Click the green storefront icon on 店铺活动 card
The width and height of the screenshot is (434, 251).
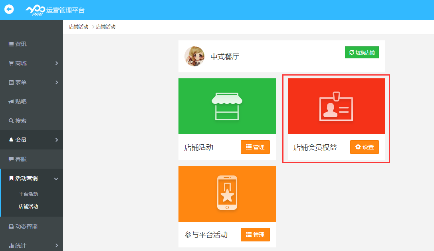pyautogui.click(x=227, y=106)
